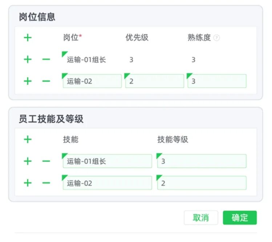This screenshot has width=272, height=242.
Task: Open proficiency field for 运输-02 position
Action: click(217, 81)
